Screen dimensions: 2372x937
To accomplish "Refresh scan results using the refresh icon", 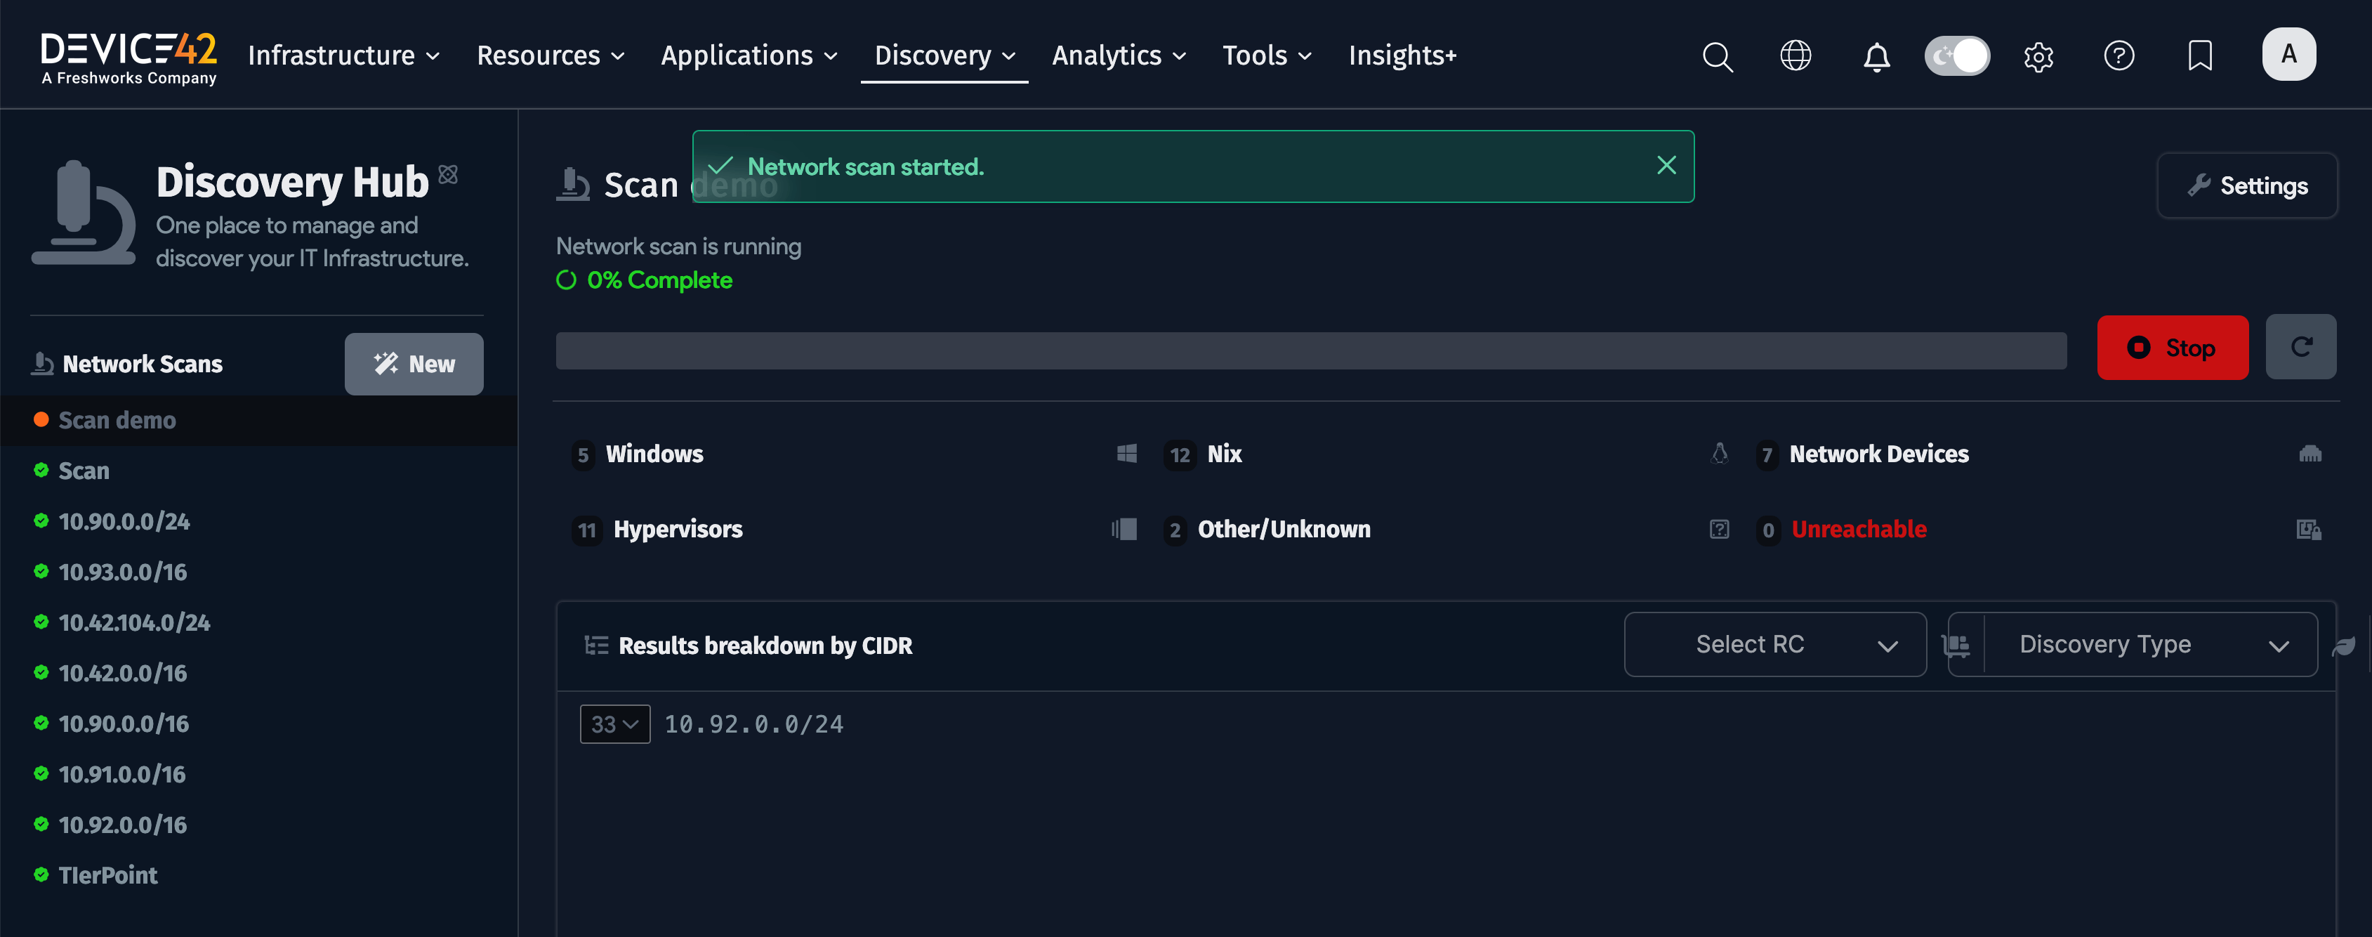I will [x=2301, y=348].
